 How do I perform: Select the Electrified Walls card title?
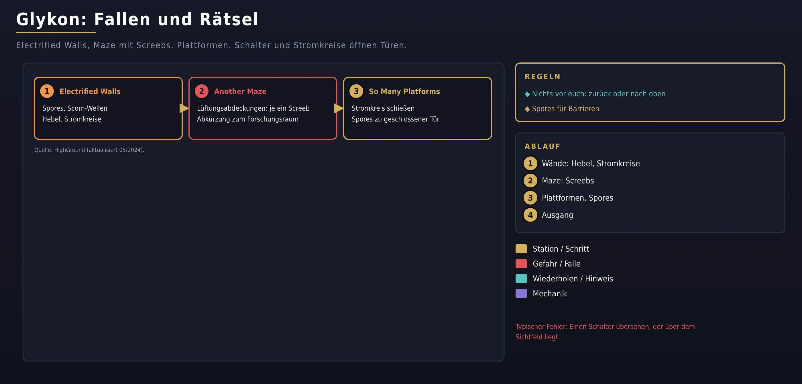coord(90,91)
